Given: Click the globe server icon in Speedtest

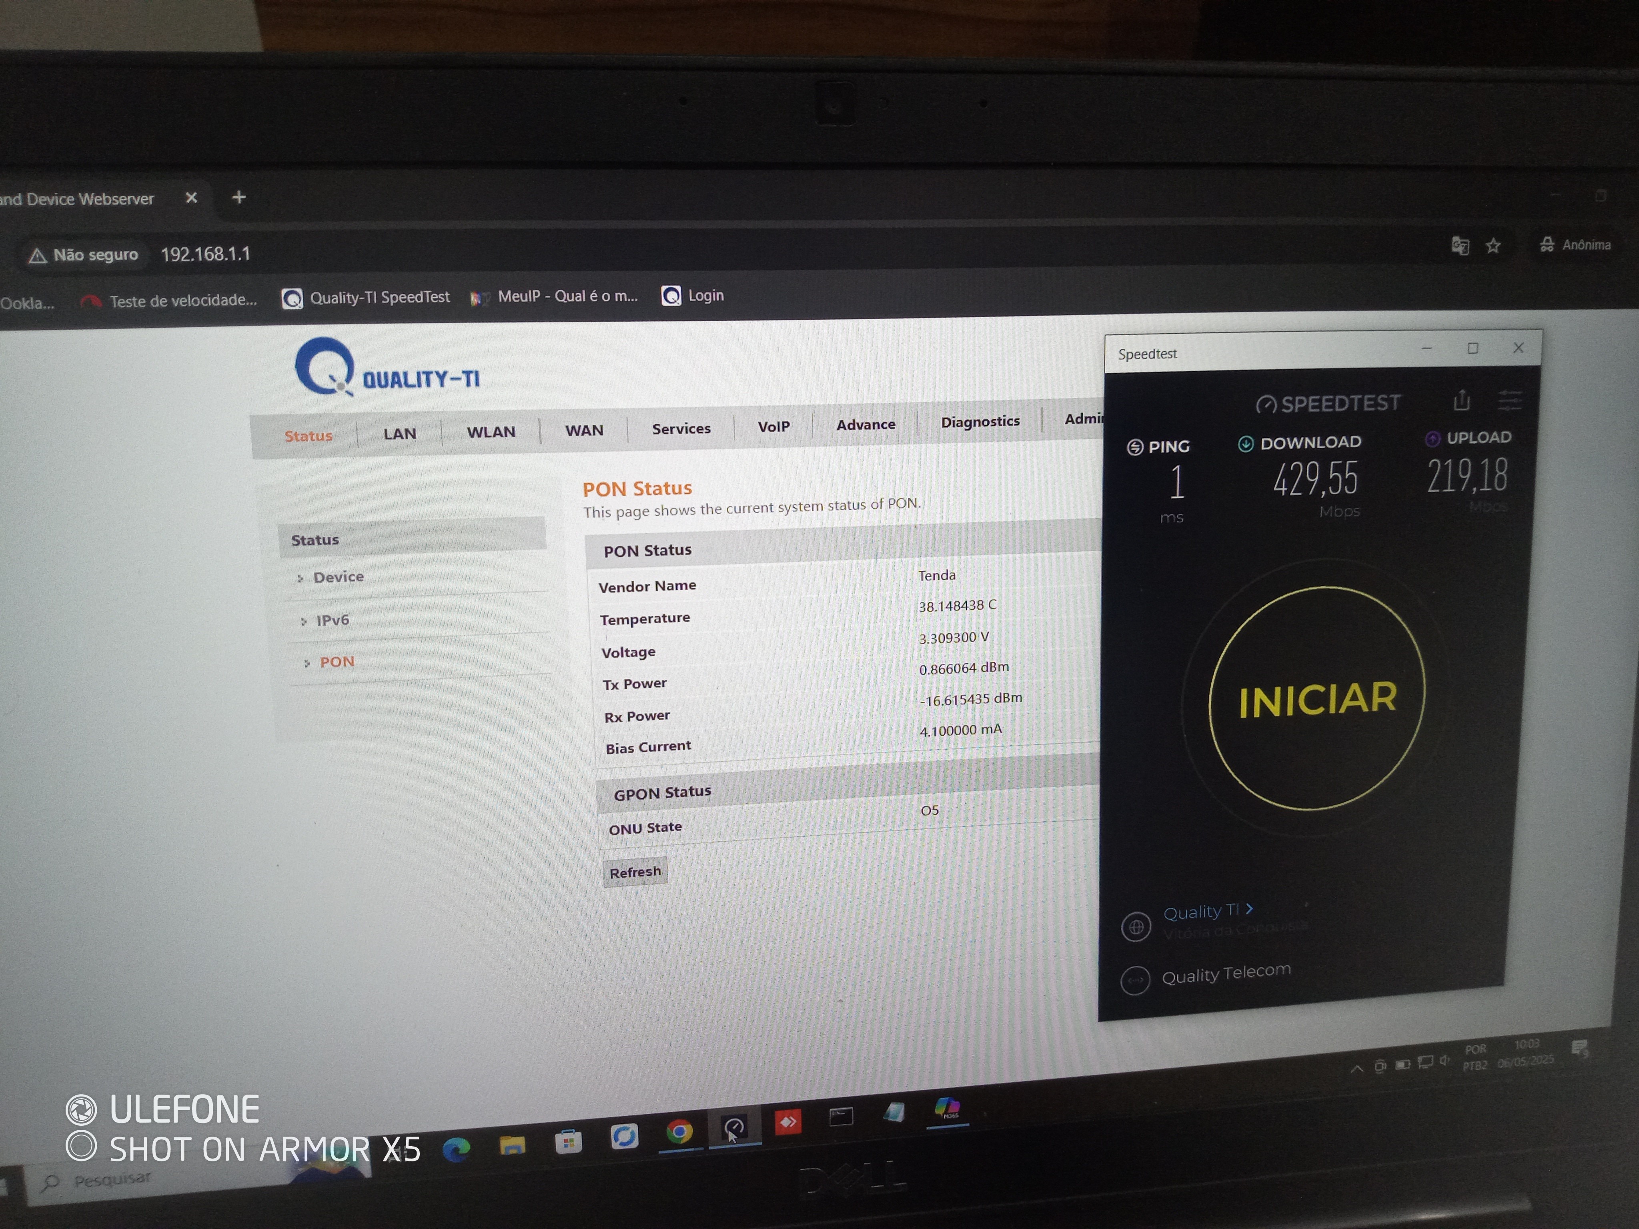Looking at the screenshot, I should (x=1136, y=927).
